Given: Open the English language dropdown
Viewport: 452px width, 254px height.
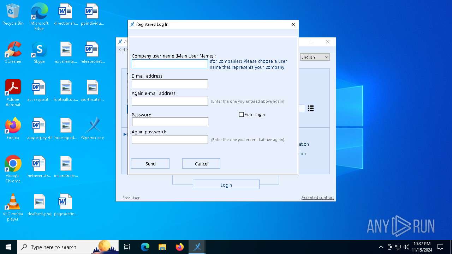Looking at the screenshot, I should tap(315, 57).
